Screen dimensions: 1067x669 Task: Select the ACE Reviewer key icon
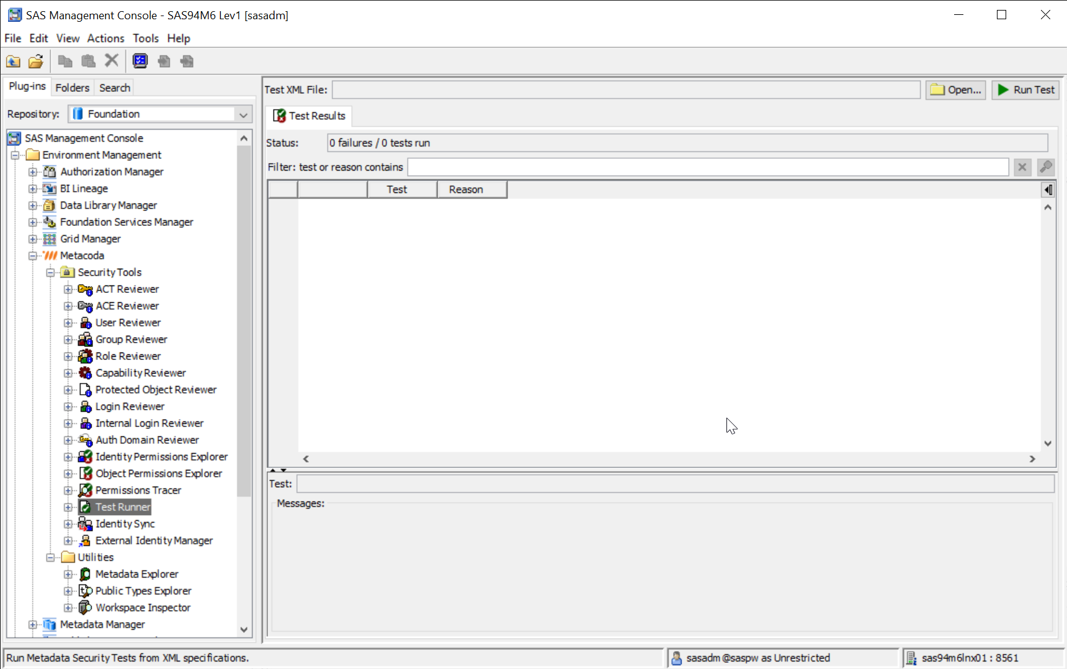pos(85,306)
